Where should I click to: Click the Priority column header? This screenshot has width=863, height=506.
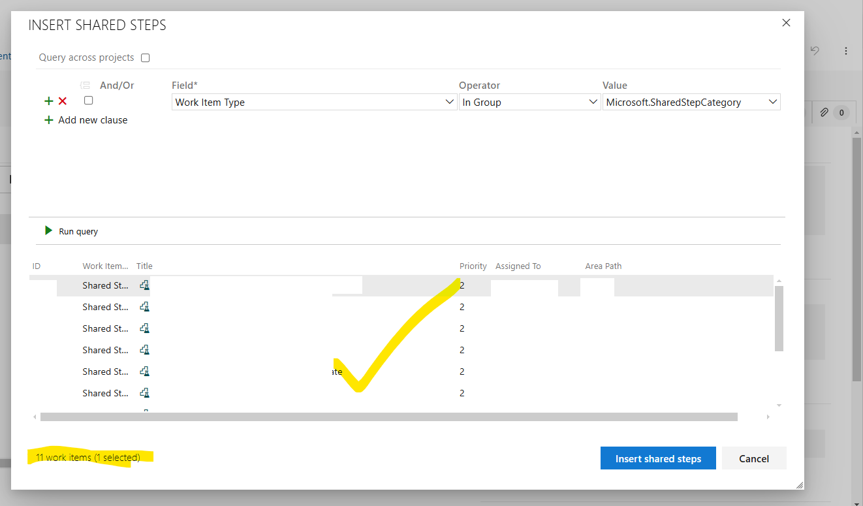pos(473,266)
